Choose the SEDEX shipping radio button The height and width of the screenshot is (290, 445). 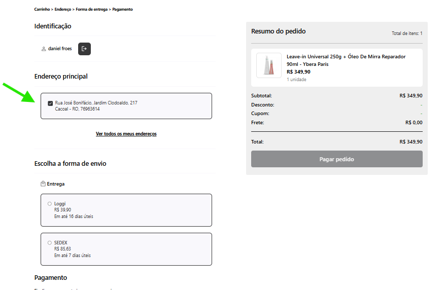(x=50, y=243)
